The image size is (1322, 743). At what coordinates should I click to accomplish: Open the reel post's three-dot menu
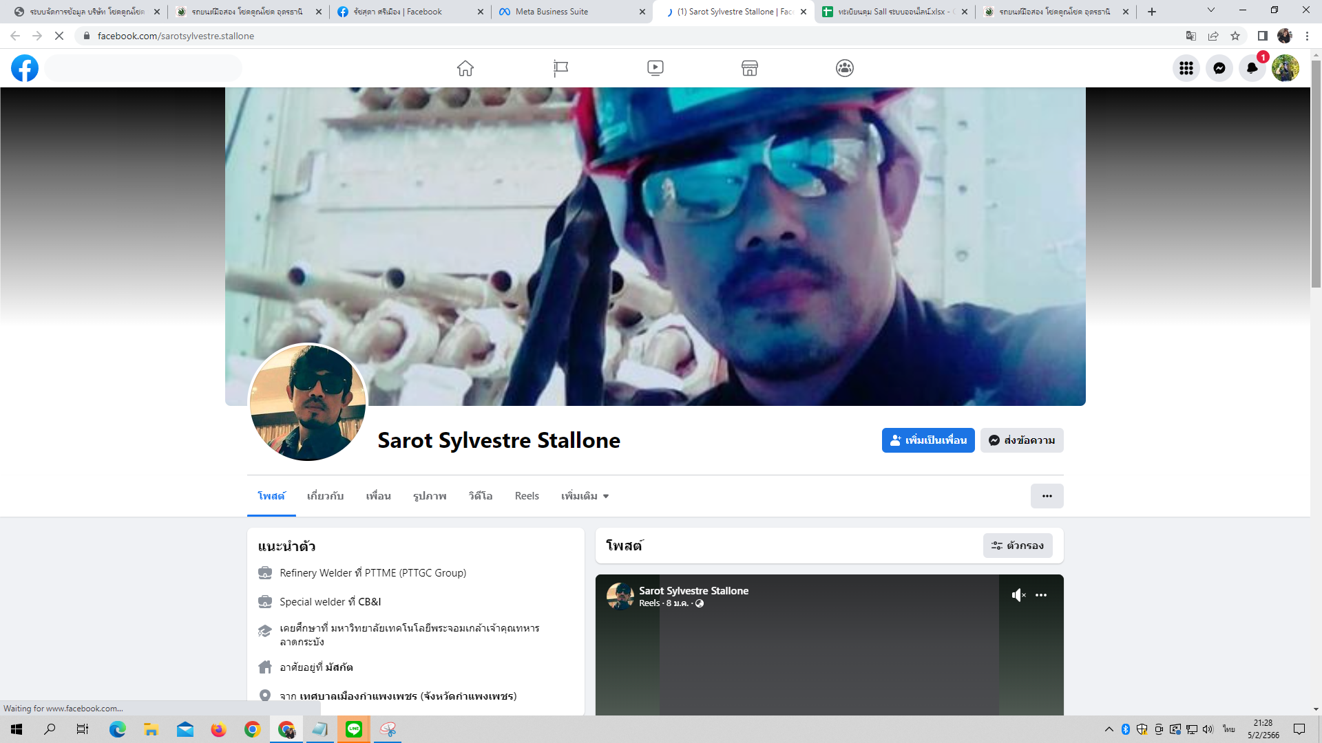(x=1041, y=595)
